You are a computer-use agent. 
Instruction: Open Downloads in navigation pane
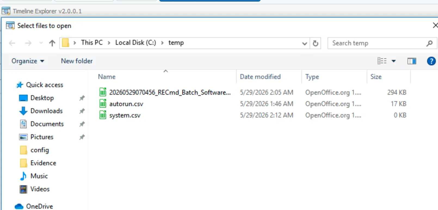[x=47, y=111]
